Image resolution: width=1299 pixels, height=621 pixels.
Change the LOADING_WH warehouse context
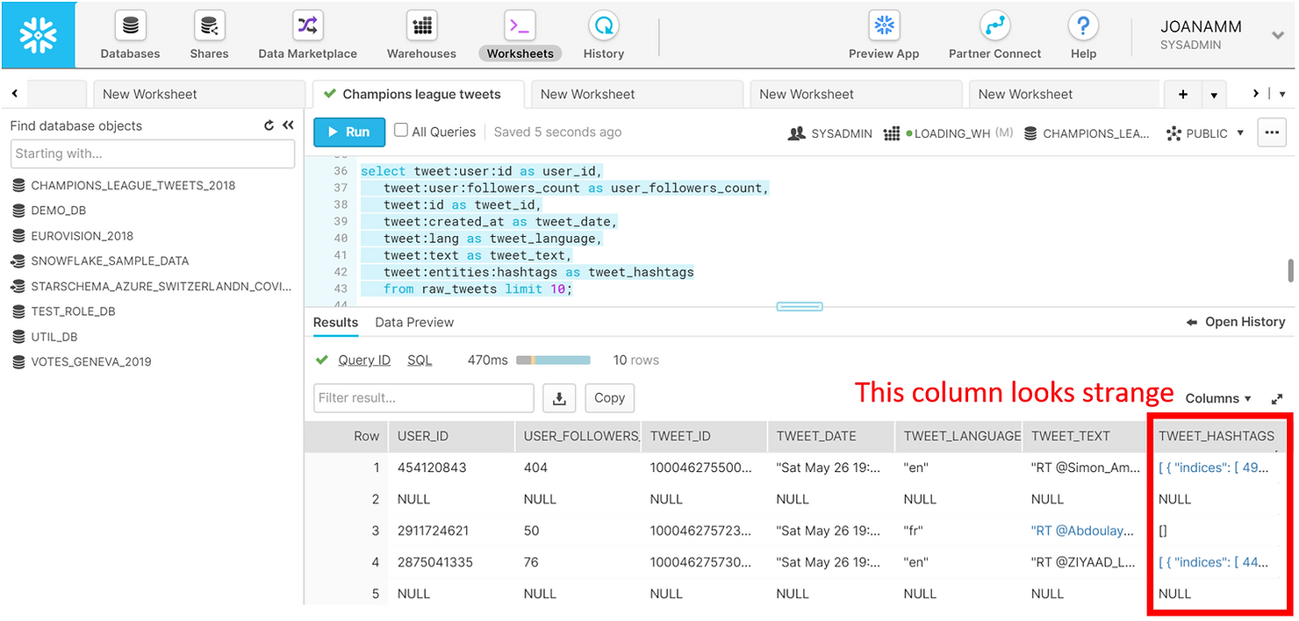[x=948, y=133]
